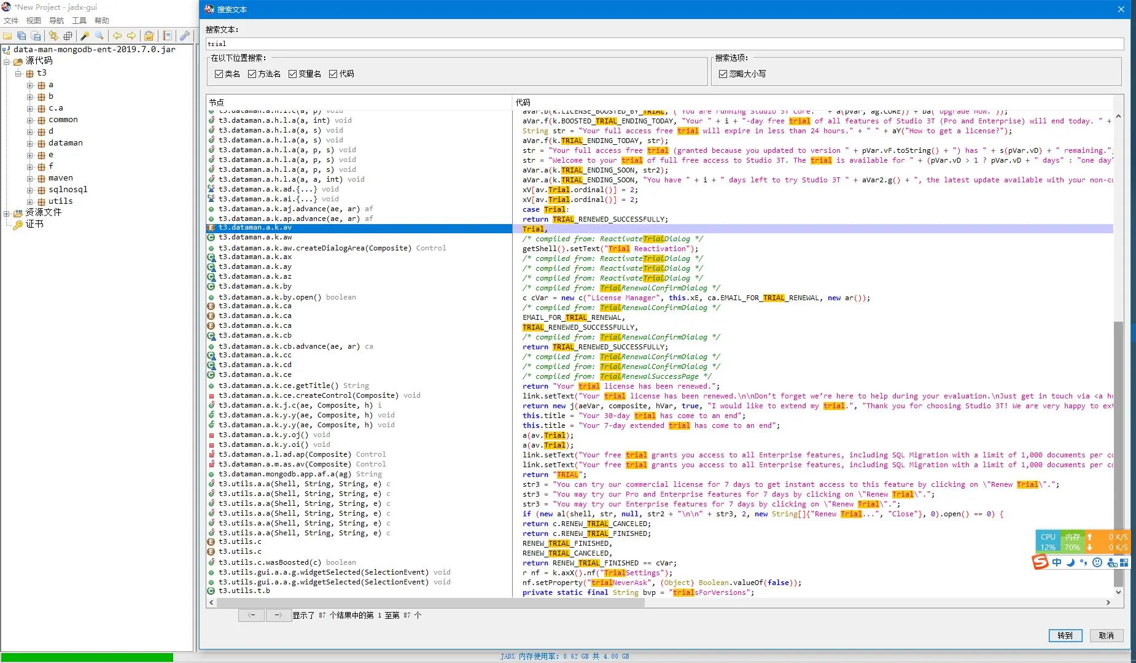Expand the maven package node

(30, 179)
